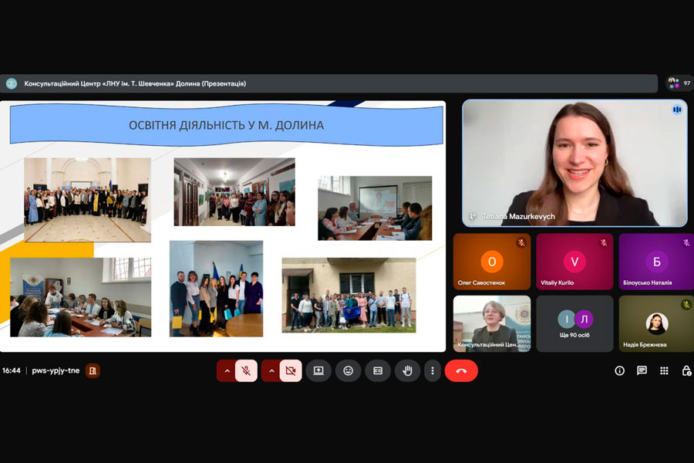
Task: Click muted mic icon on Vitaliy Kurilo tile
Action: (x=604, y=242)
